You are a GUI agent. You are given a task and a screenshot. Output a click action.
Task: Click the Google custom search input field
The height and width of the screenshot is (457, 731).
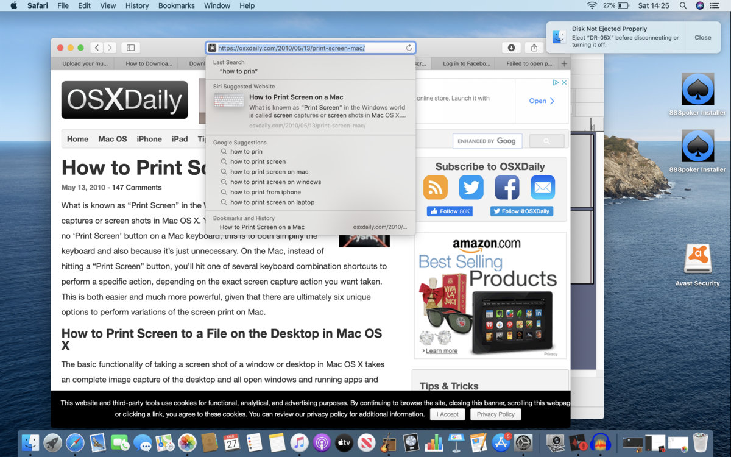[x=488, y=141]
